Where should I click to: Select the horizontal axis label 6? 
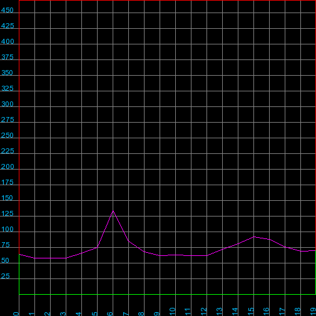[x=110, y=313]
